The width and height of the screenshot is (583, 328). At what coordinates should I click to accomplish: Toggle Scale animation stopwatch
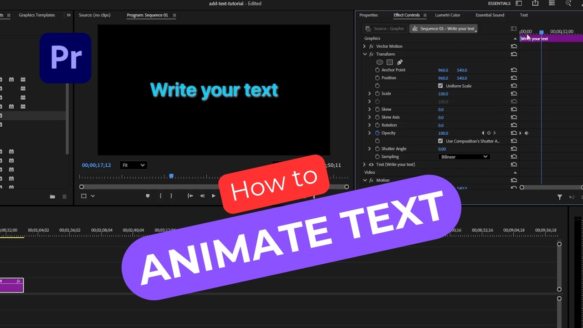click(377, 94)
